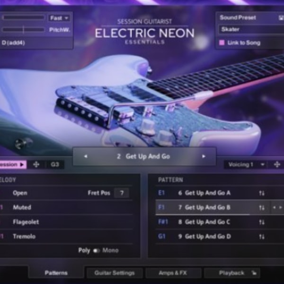Go to the next song pattern arrow
The height and width of the screenshot is (284, 284).
click(x=204, y=156)
